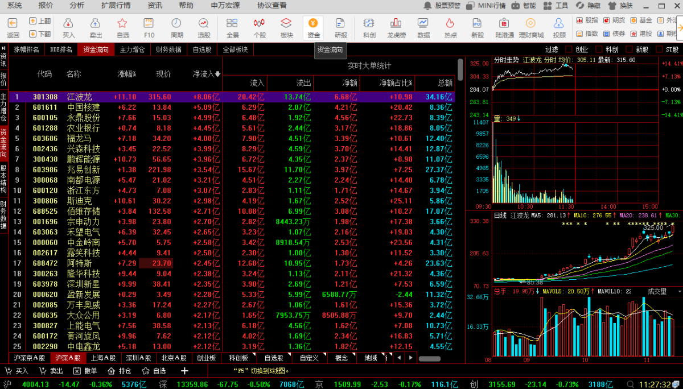Image resolution: width=683 pixels, height=389 pixels.
Task: Select the 中国核建 stock row
Action: point(83,107)
